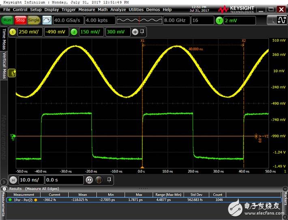Screen dimensions: 288x220
Task: Minimize the Infiniium window
Action: 261,9
